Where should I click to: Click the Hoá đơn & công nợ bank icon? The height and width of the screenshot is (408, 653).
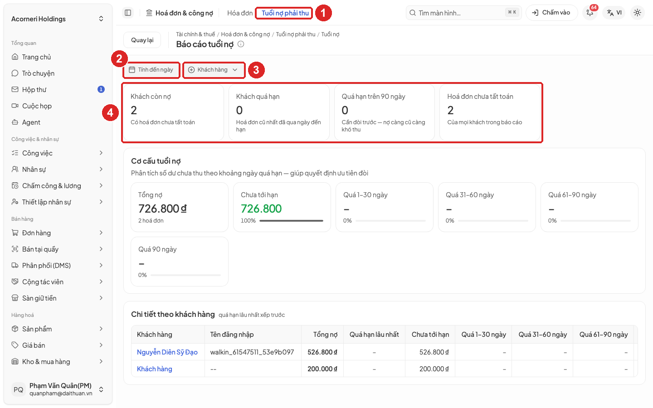point(149,13)
